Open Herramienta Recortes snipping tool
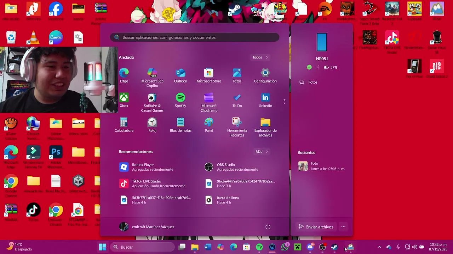Screen dimensions: 453x254 tap(237, 127)
